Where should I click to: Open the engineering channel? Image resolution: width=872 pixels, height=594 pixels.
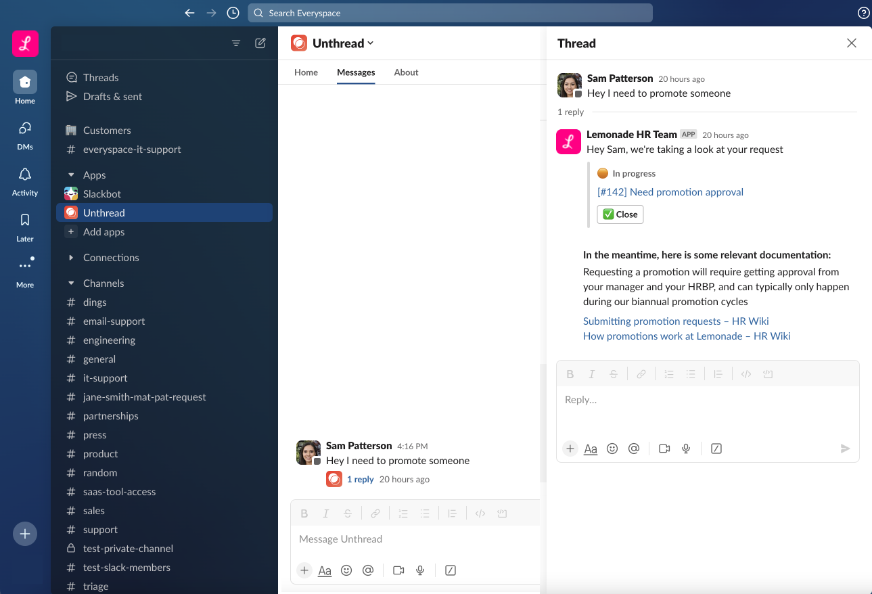(x=109, y=340)
